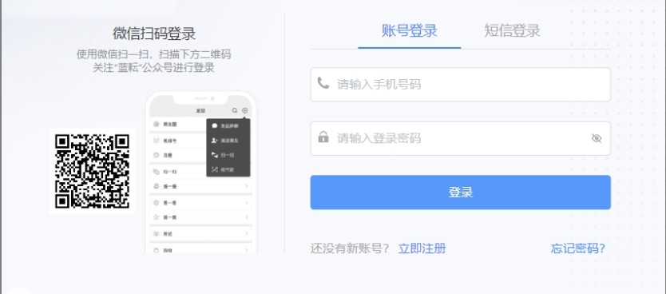Click the chevron beside the star row
Image resolution: width=666 pixels, height=294 pixels.
coord(247,217)
